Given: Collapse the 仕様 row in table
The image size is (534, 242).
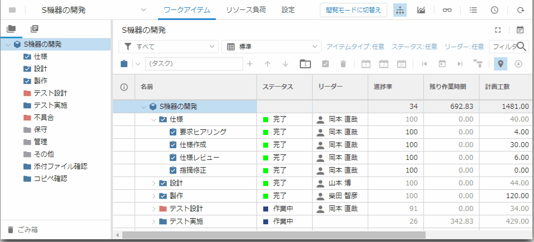Looking at the screenshot, I should pos(154,120).
